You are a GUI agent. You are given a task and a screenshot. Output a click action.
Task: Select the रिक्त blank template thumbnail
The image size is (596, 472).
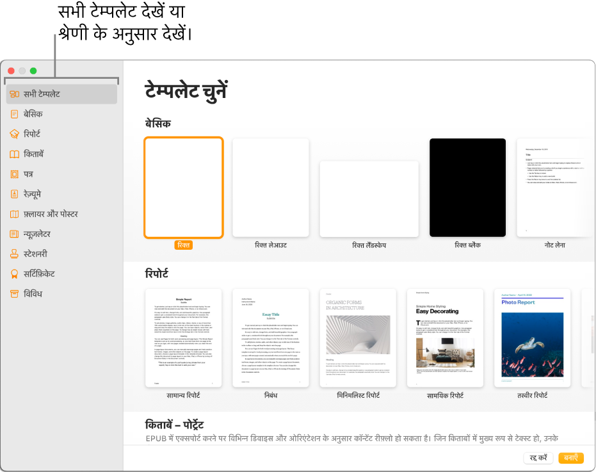[x=184, y=188]
